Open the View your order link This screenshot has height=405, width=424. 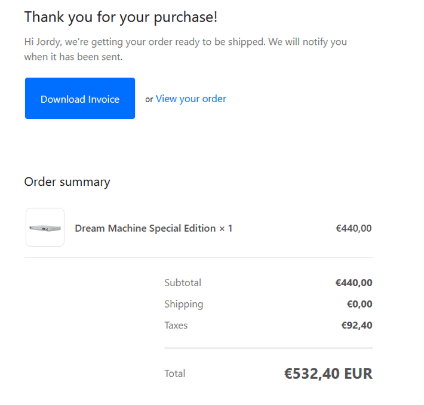191,99
